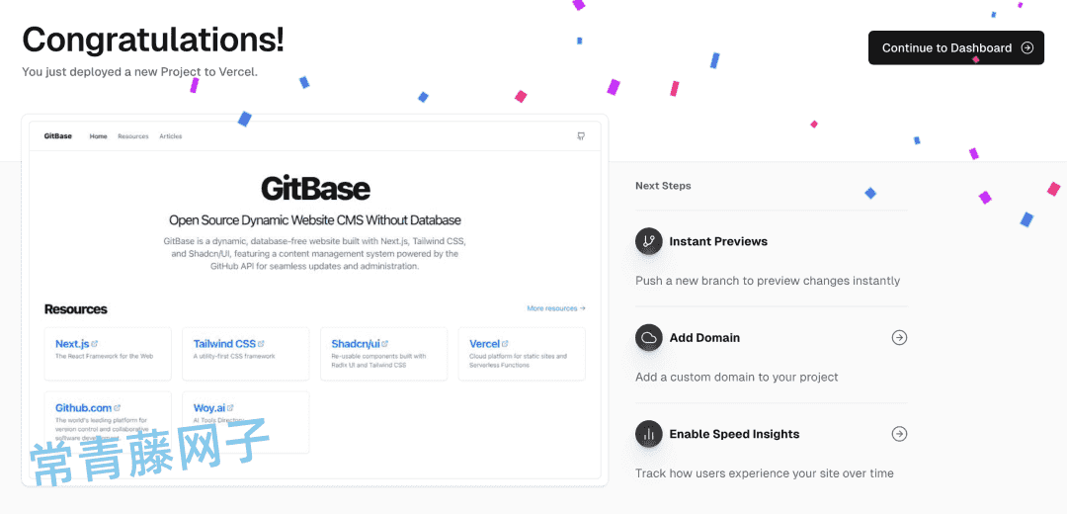This screenshot has height=514, width=1067.
Task: Select Articles tab in GitBase preview
Action: (x=171, y=136)
